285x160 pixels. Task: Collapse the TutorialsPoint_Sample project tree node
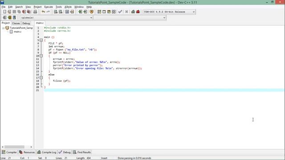3,28
